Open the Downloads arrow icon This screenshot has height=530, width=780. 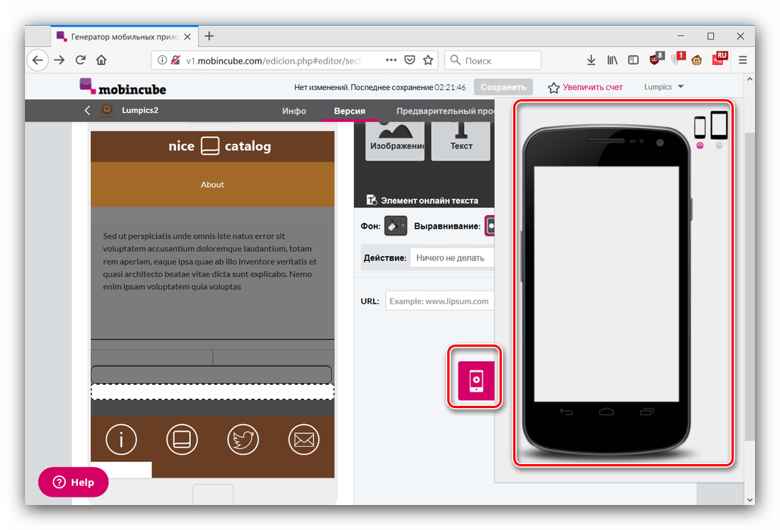(x=591, y=60)
